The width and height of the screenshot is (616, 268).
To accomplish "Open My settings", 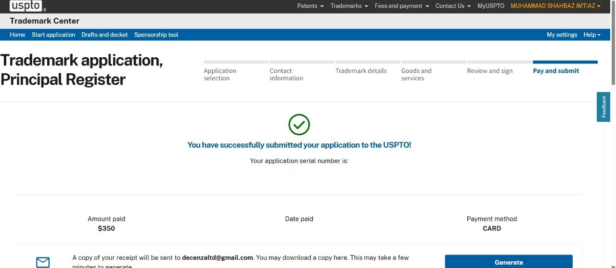I will pyautogui.click(x=562, y=35).
